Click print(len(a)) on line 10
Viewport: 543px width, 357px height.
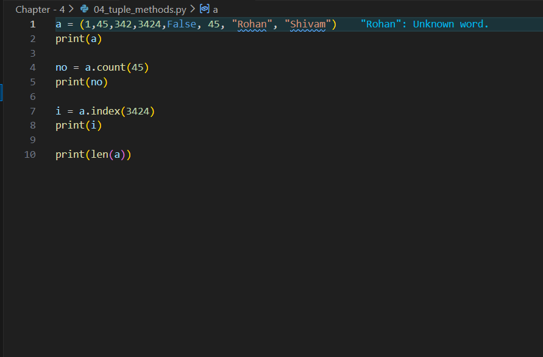(93, 154)
